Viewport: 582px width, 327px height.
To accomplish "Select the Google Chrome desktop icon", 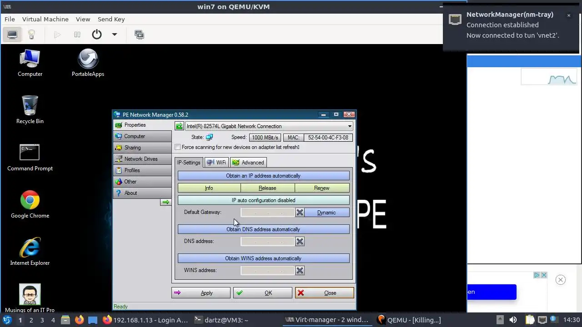I will [30, 205].
